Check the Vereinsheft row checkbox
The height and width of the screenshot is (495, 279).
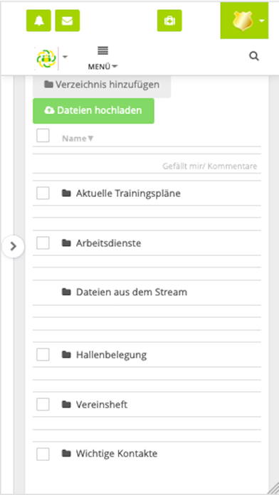tap(43, 404)
